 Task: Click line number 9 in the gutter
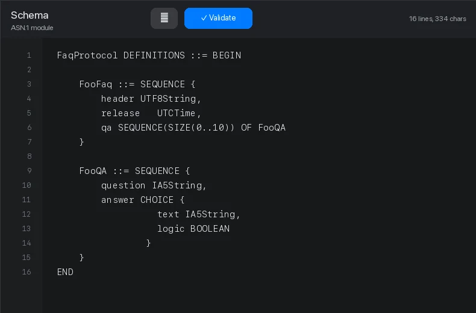(x=29, y=171)
